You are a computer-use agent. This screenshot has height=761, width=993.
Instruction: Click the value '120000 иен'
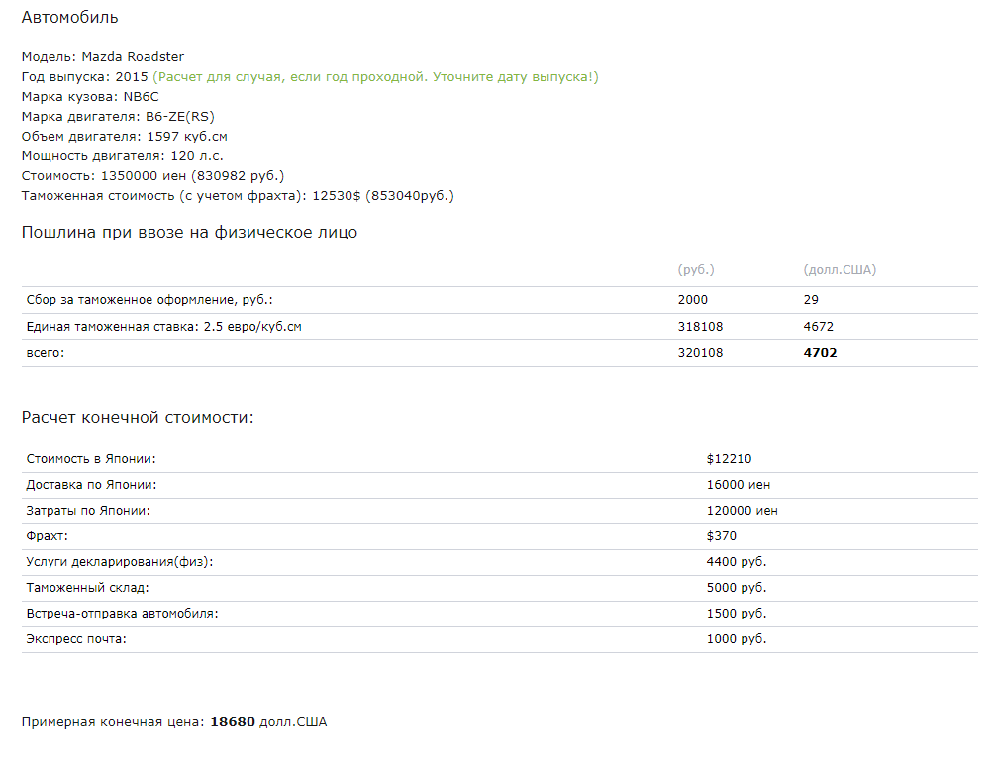[743, 511]
